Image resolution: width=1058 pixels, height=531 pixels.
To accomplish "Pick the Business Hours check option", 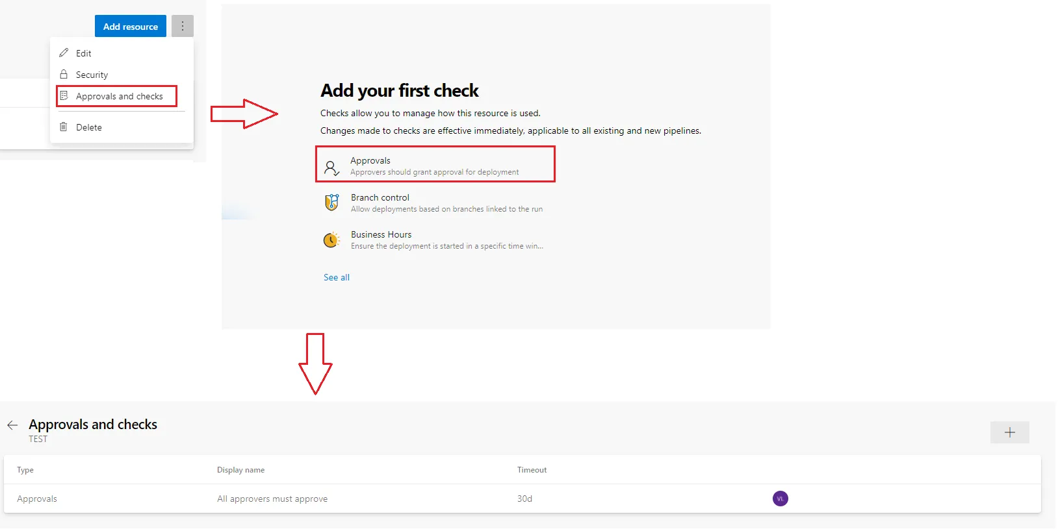I will coord(446,240).
